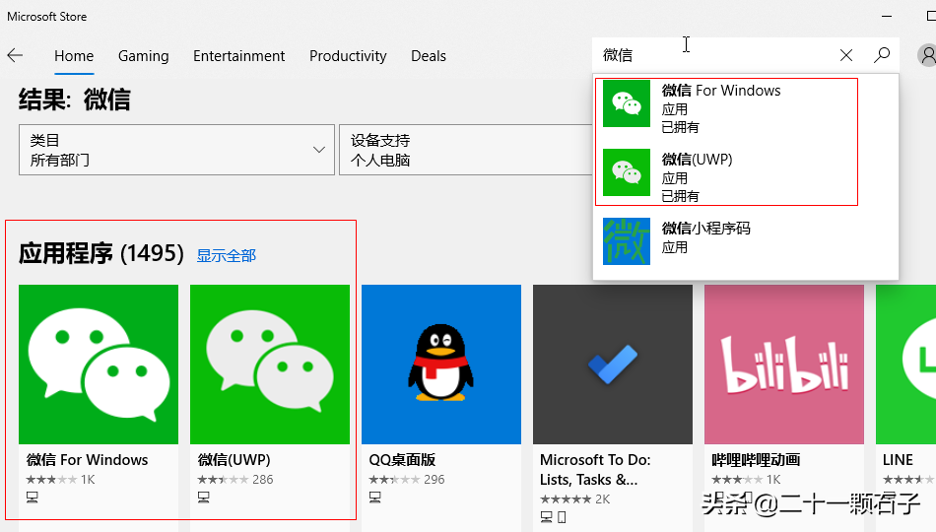
Task: Switch to Gaming tab
Action: point(143,56)
